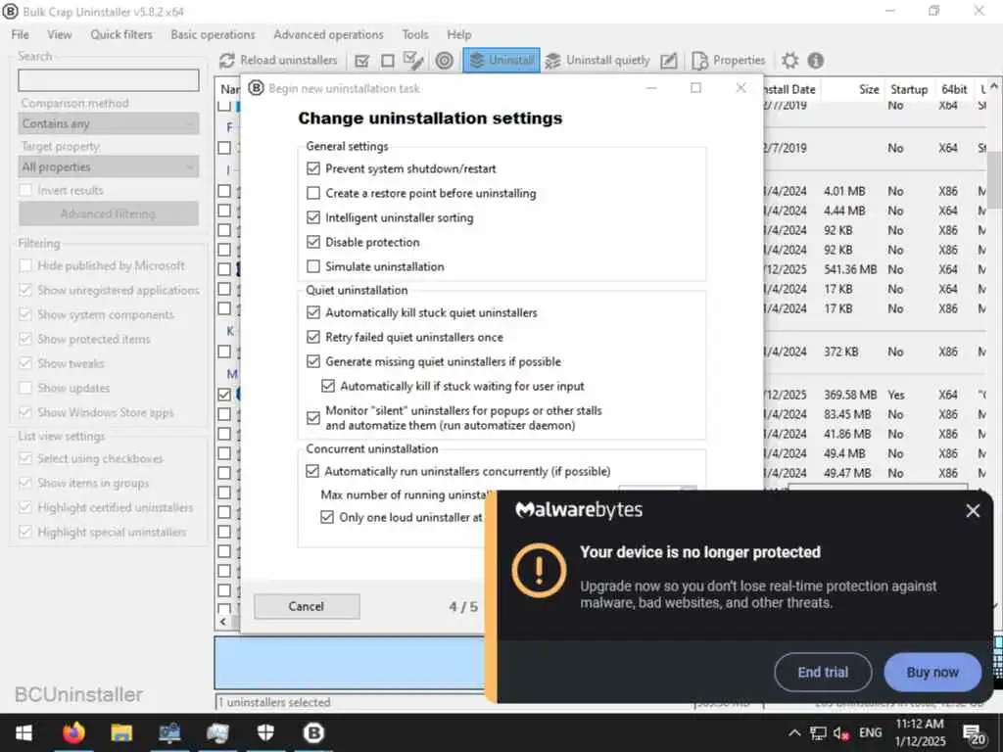Click the network icon in system tray

[818, 733]
